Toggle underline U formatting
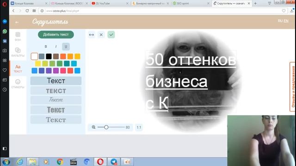This screenshot has height=166, width=296. point(66,47)
